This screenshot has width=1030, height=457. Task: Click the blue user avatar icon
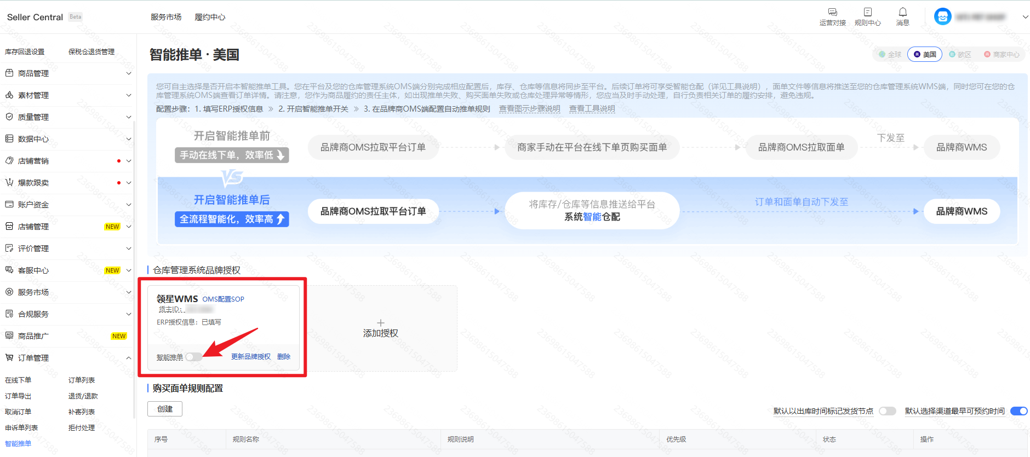(x=942, y=17)
